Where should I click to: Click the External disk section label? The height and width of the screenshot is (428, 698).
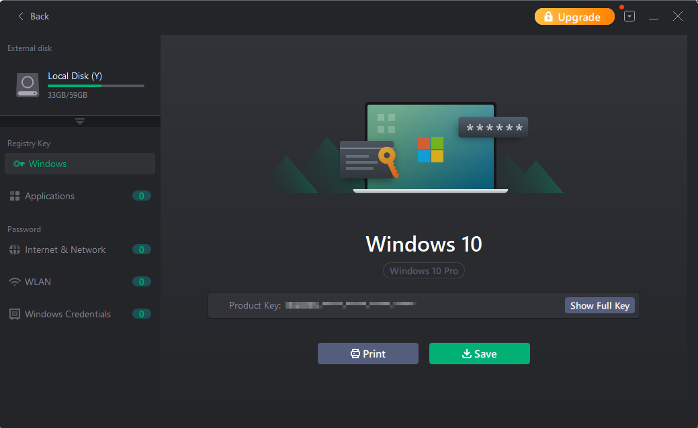click(30, 48)
